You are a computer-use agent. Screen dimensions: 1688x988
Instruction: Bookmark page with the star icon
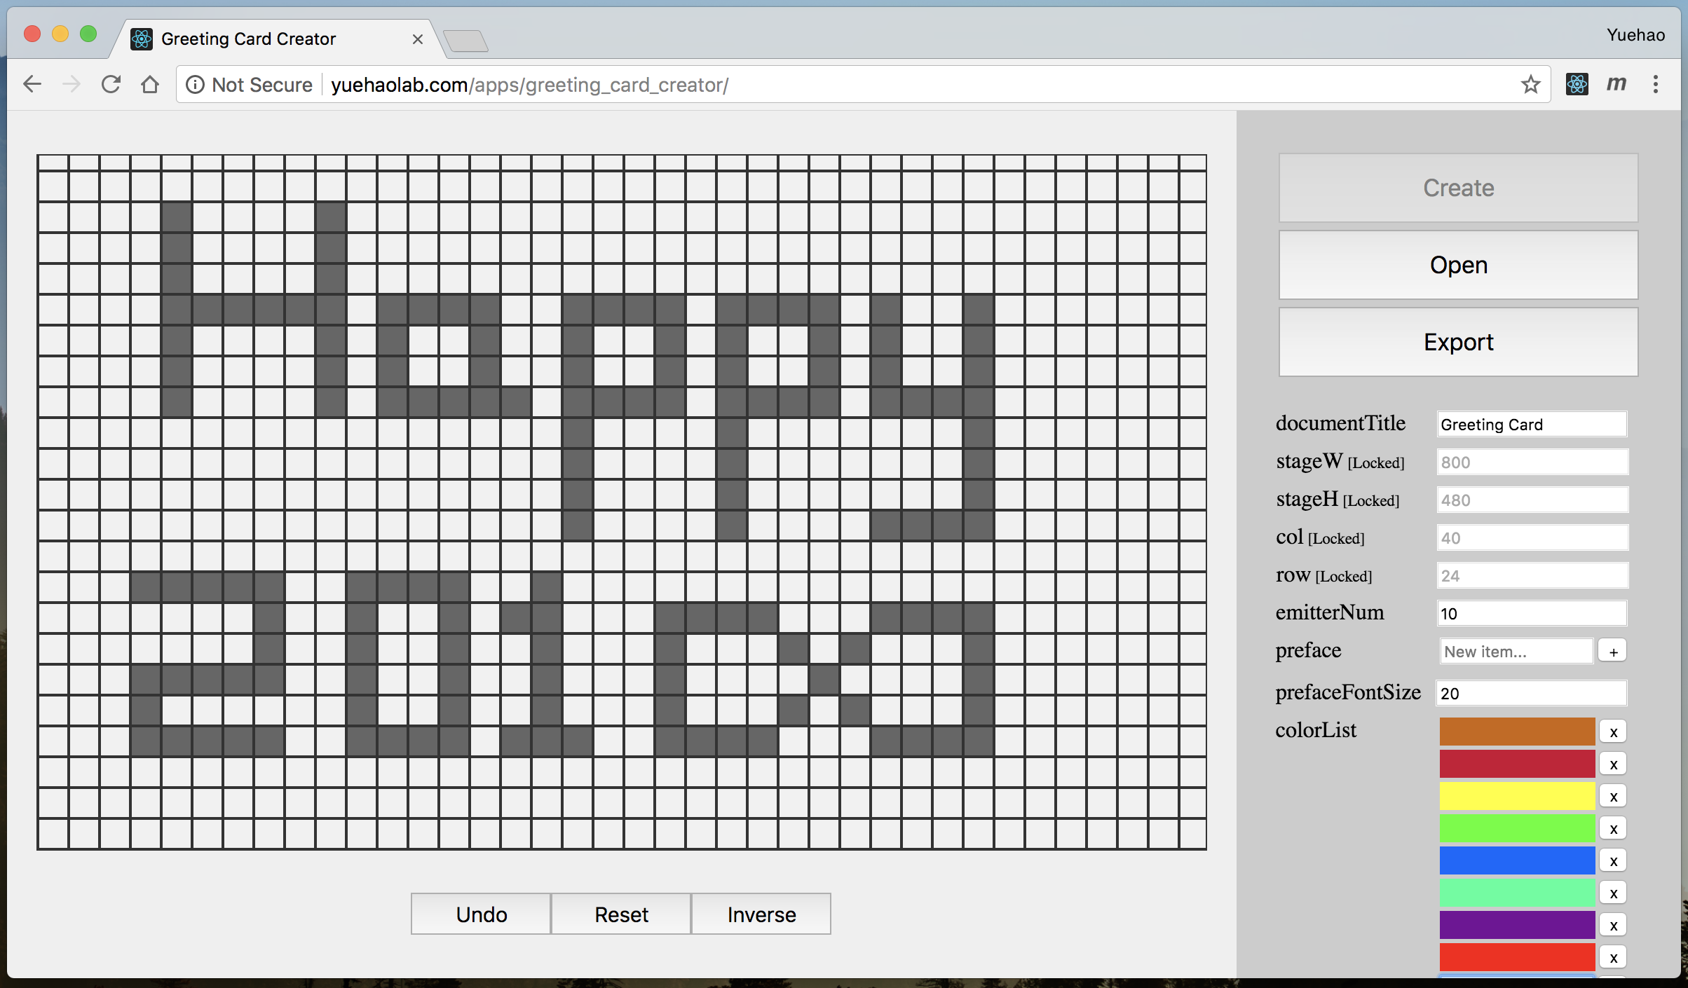pyautogui.click(x=1530, y=85)
